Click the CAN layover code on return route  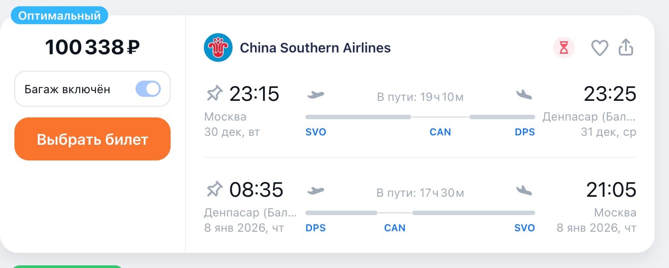pos(395,228)
